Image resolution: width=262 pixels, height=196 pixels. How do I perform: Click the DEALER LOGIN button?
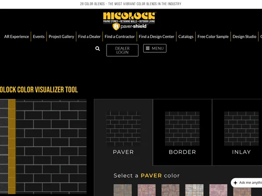(122, 50)
